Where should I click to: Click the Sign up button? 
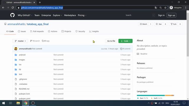pos(171,15)
